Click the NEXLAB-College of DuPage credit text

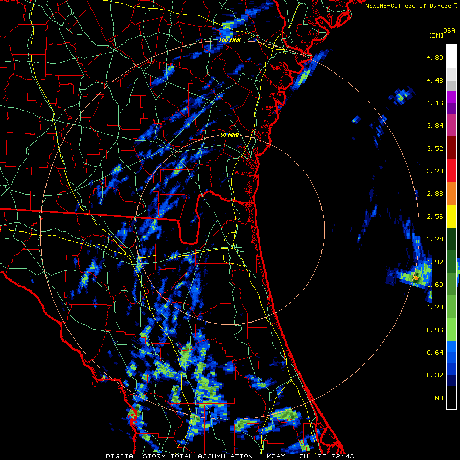(x=408, y=6)
